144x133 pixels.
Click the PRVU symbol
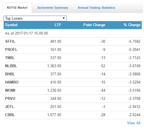tap(10, 98)
